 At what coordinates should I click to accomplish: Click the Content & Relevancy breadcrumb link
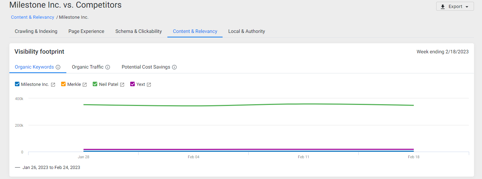33,17
